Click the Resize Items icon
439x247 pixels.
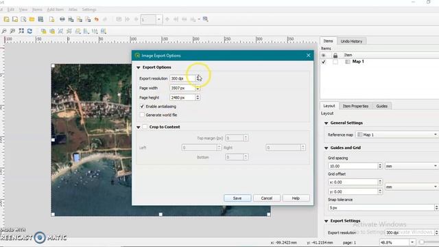104,31
